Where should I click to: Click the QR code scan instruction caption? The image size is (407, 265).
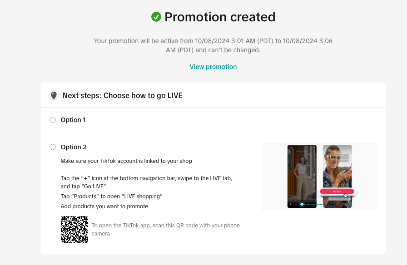click(x=166, y=230)
